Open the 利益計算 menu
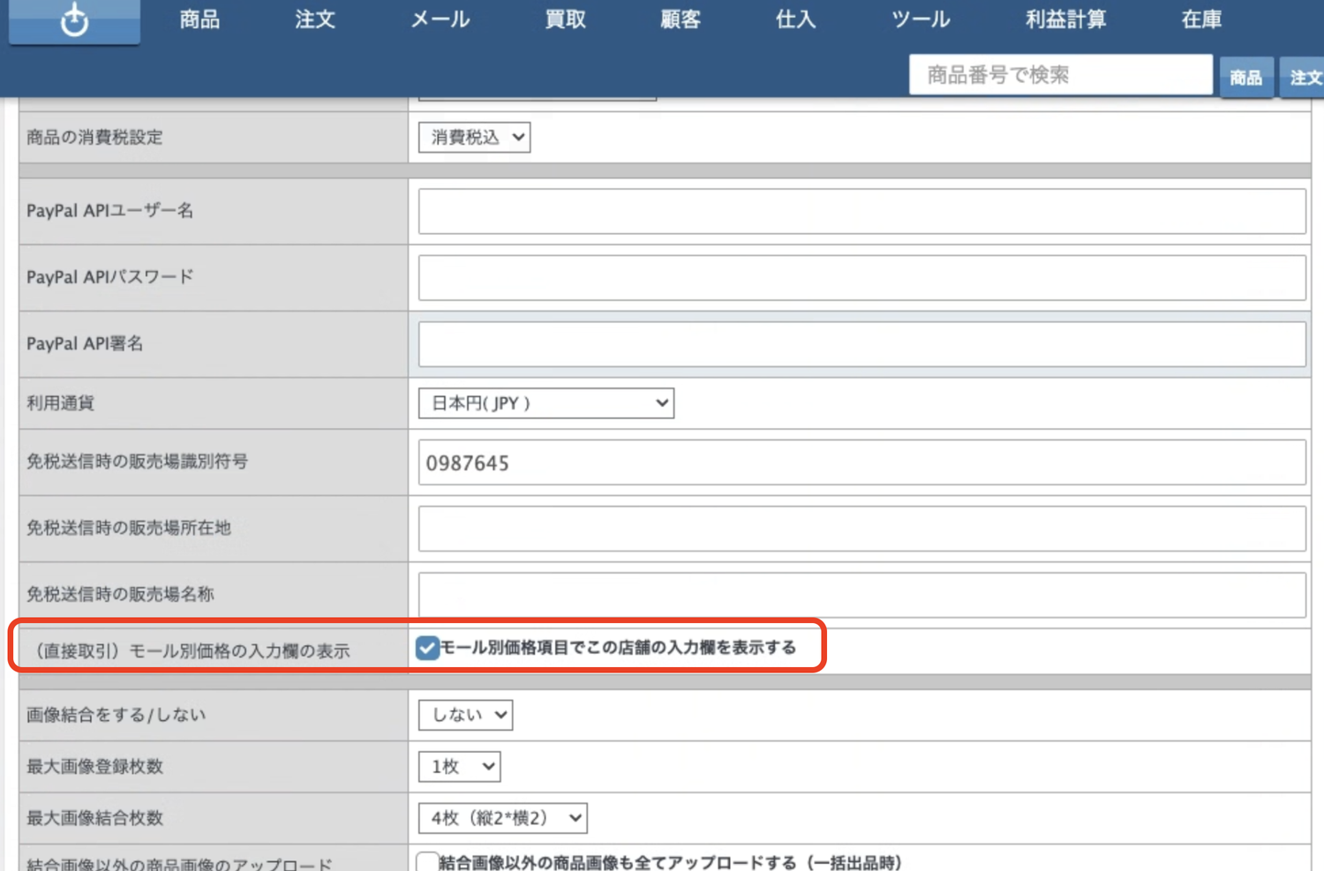Image resolution: width=1324 pixels, height=871 pixels. point(1065,19)
